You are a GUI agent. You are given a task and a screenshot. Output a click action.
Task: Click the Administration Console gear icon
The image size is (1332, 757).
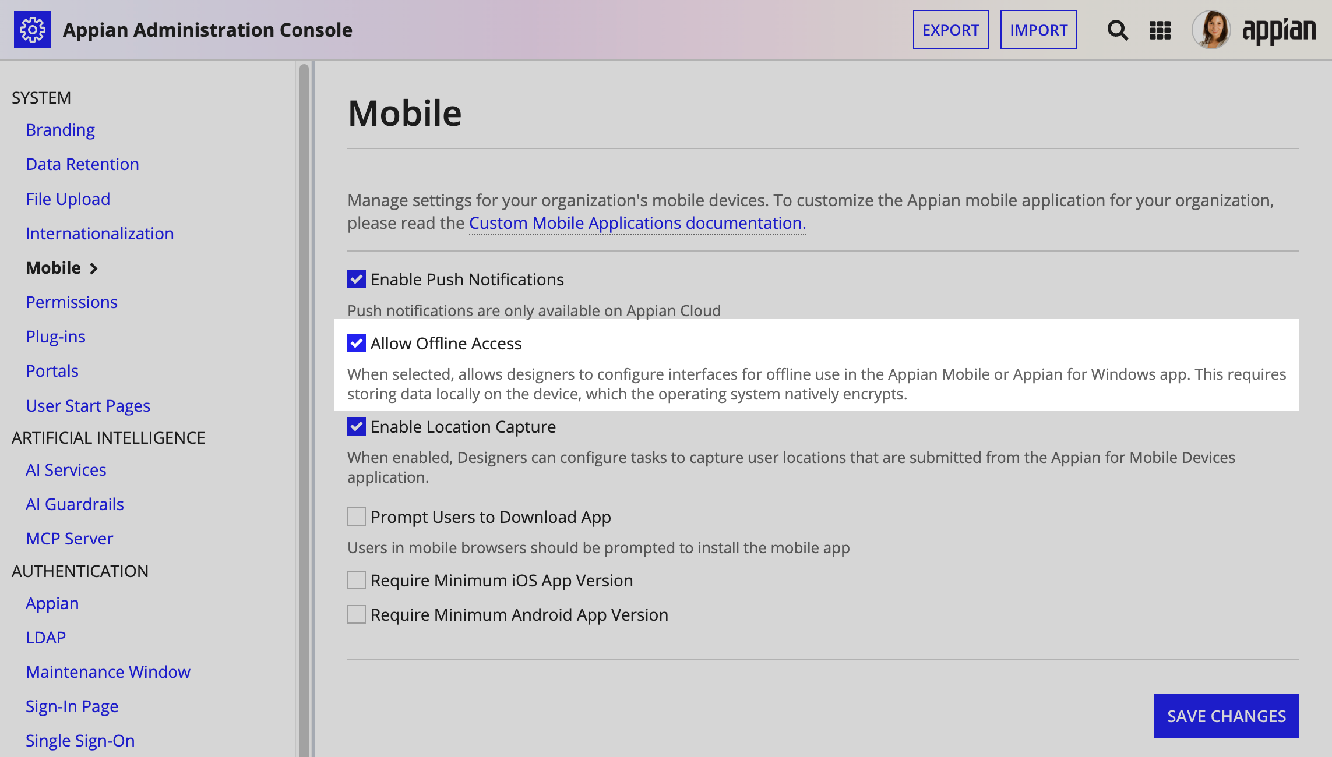33,30
